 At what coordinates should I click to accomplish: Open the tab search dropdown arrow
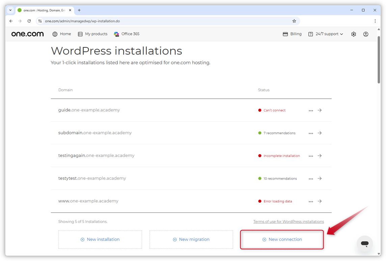(10, 10)
